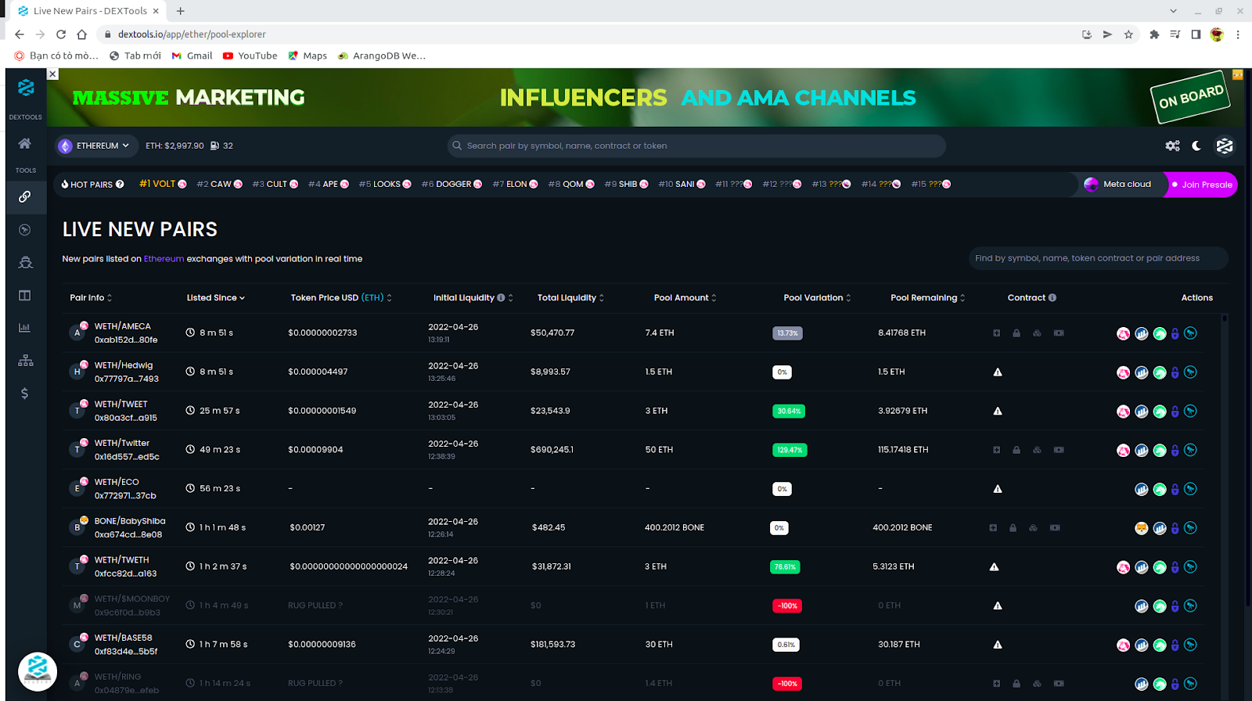Open the ship icon in the sidebar

click(x=25, y=262)
